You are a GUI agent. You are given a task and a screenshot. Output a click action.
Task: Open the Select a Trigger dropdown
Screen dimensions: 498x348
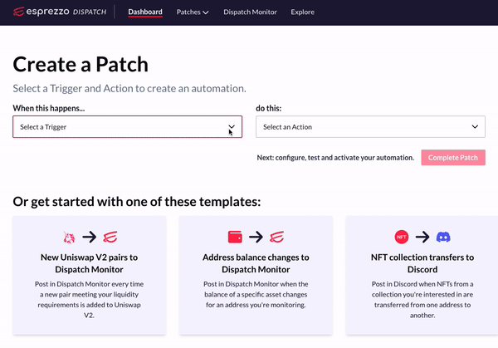coord(127,127)
